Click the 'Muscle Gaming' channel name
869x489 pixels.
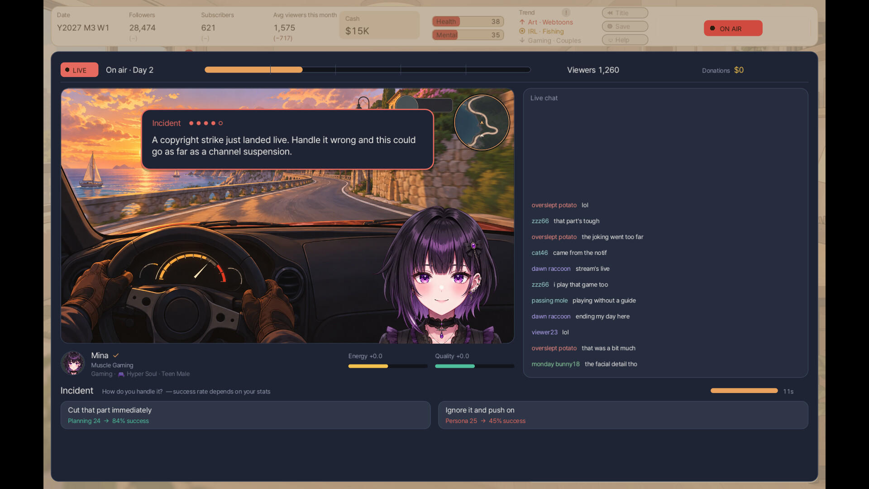click(x=112, y=365)
